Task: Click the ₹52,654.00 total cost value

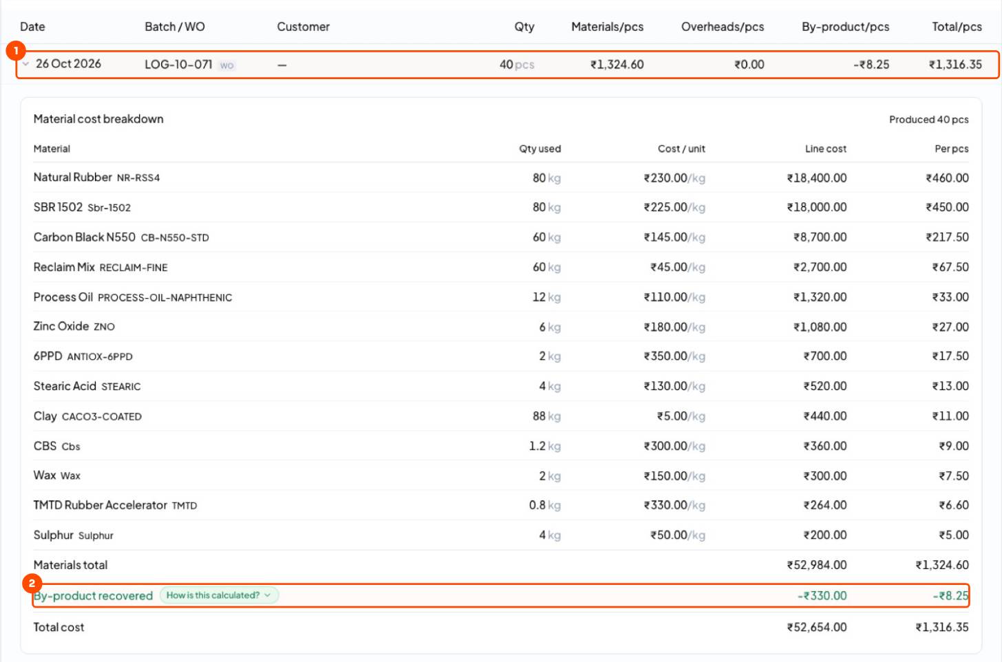Action: pyautogui.click(x=817, y=628)
